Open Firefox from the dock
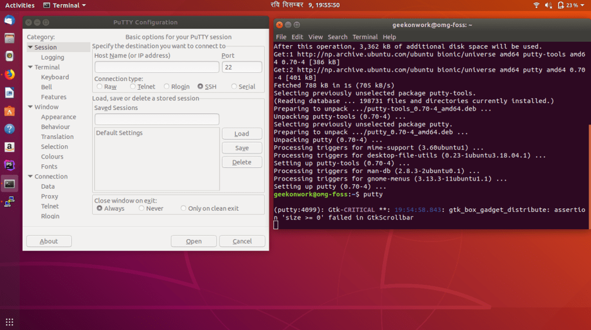 9,74
